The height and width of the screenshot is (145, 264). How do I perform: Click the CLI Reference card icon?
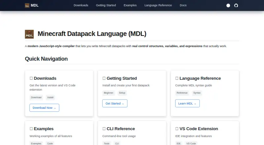click(x=104, y=129)
